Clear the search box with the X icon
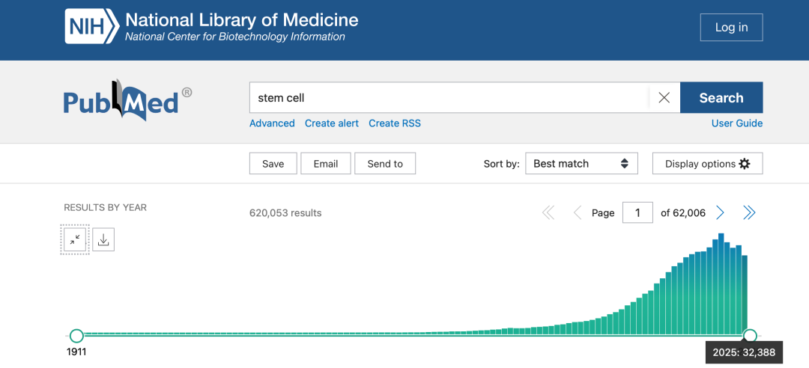809x368 pixels. click(664, 98)
